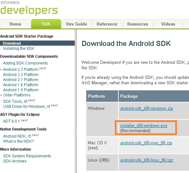
Task: Open Older Platforms link
Action: click(17, 95)
